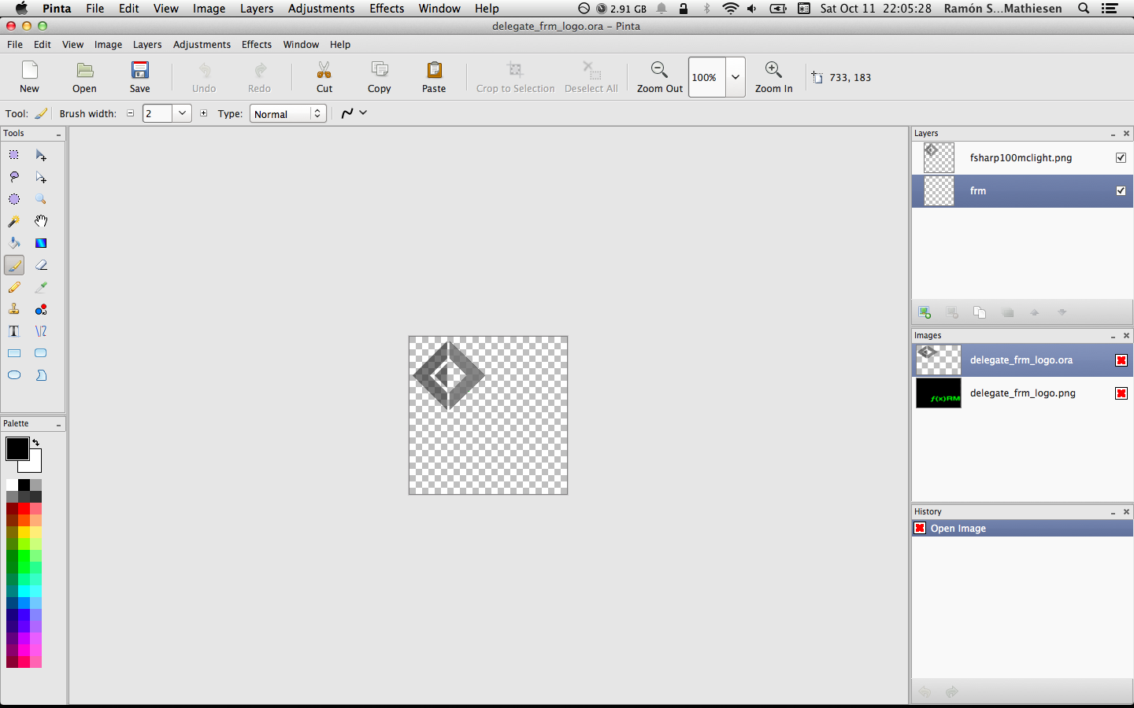The image size is (1134, 708).
Task: Select the Rectangle Select tool
Action: click(x=14, y=155)
